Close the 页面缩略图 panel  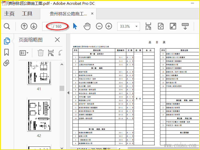57,40
